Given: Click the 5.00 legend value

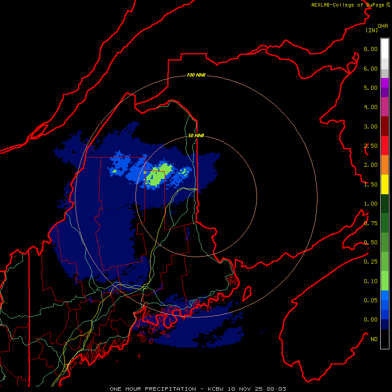Looking at the screenshot, I should click(371, 88).
